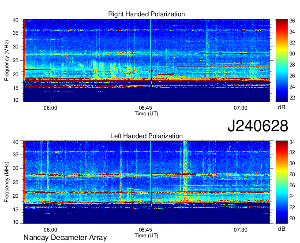The height and width of the screenshot is (243, 300).
Task: Select the right-handed polarization color bar
Action: click(281, 60)
